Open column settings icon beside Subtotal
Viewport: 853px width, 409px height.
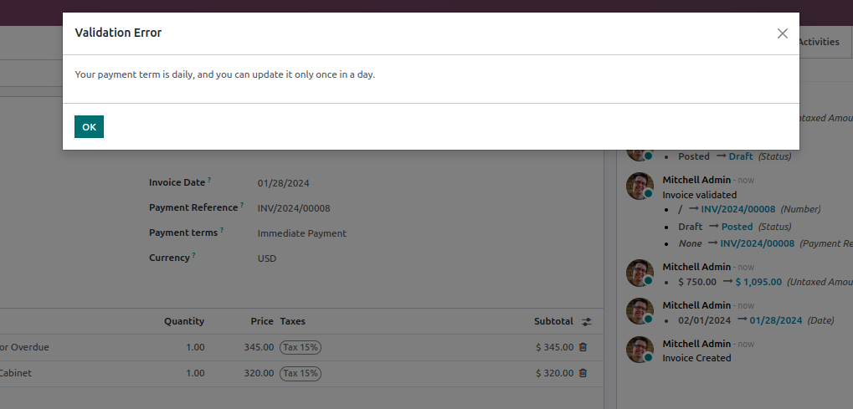tap(587, 321)
